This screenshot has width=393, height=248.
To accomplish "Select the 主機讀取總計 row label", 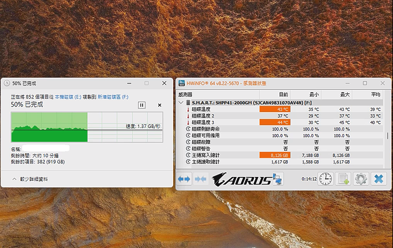I will click(x=206, y=162).
